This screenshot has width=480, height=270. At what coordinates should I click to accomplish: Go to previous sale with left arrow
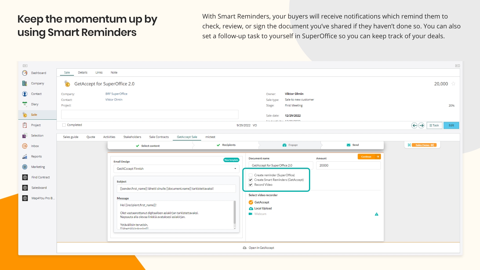(x=414, y=125)
